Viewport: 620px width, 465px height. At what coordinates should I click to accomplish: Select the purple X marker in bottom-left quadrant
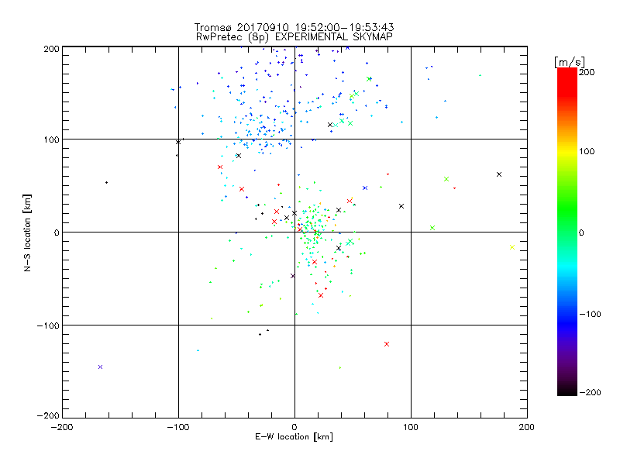pos(100,367)
